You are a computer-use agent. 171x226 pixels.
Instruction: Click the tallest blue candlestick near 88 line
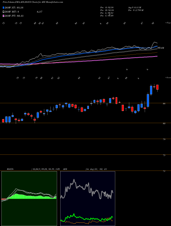click(148, 100)
